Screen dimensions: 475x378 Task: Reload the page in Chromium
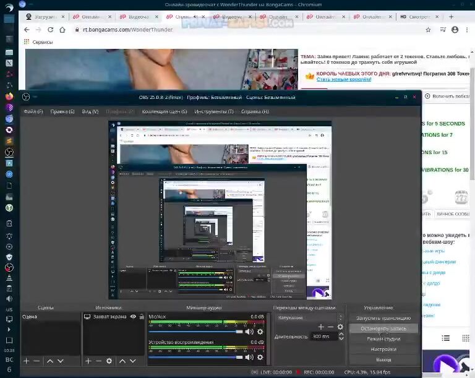tap(50, 29)
